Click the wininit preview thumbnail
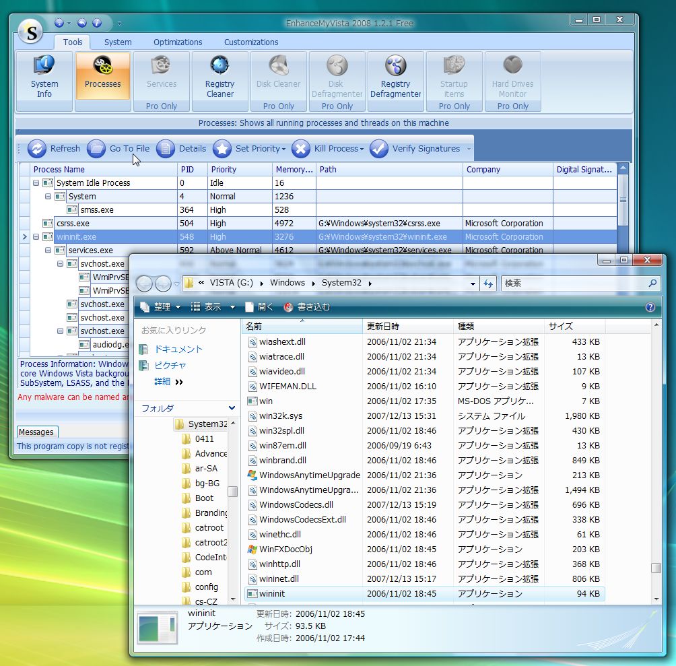676x666 pixels. [x=157, y=627]
